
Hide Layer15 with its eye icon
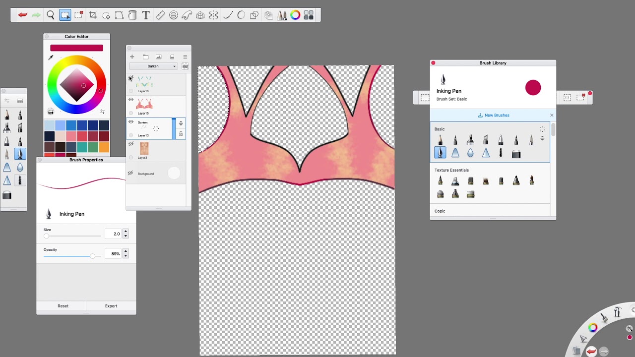tap(131, 100)
